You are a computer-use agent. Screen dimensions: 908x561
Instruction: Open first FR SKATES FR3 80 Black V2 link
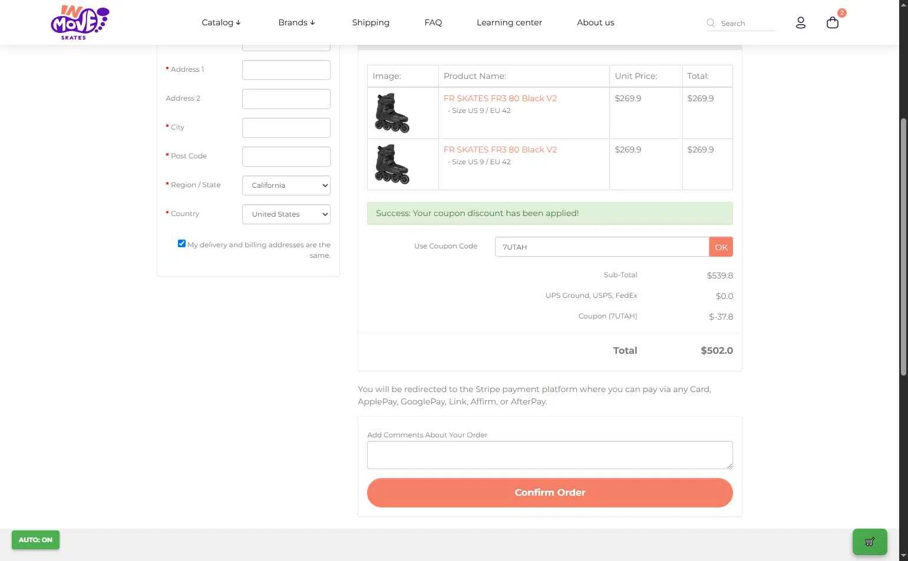pyautogui.click(x=500, y=98)
